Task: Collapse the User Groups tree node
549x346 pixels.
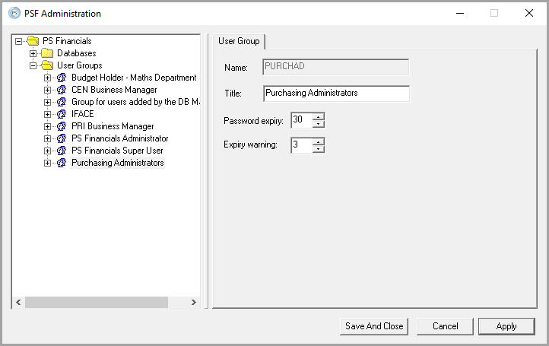Action: click(x=33, y=65)
